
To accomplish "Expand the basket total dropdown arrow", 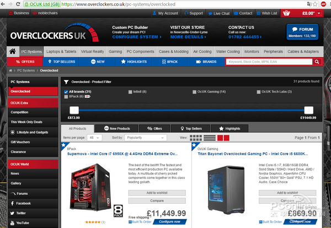I will point(319,13).
